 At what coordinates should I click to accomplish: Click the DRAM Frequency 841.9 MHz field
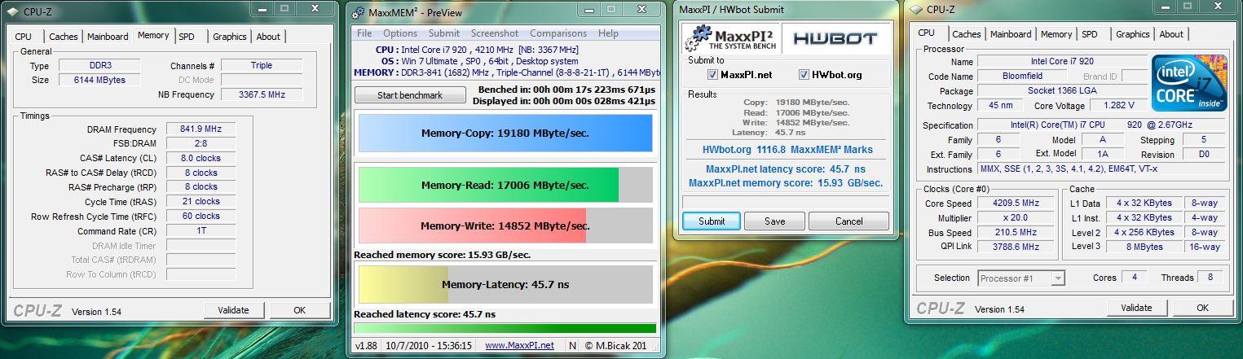point(201,129)
